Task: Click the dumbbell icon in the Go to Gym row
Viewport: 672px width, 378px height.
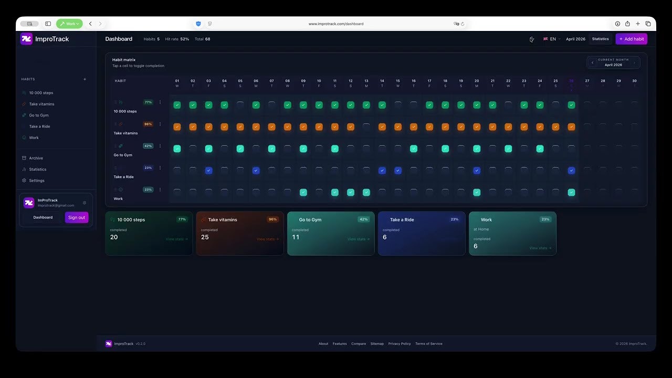Action: (121, 146)
